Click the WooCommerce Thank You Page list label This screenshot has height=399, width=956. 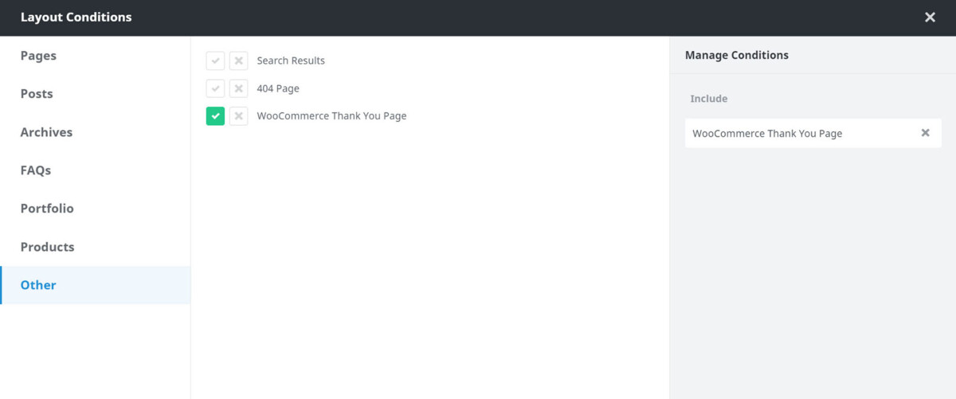point(331,116)
